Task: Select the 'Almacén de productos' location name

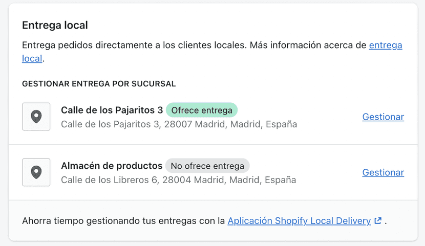Action: tap(112, 166)
